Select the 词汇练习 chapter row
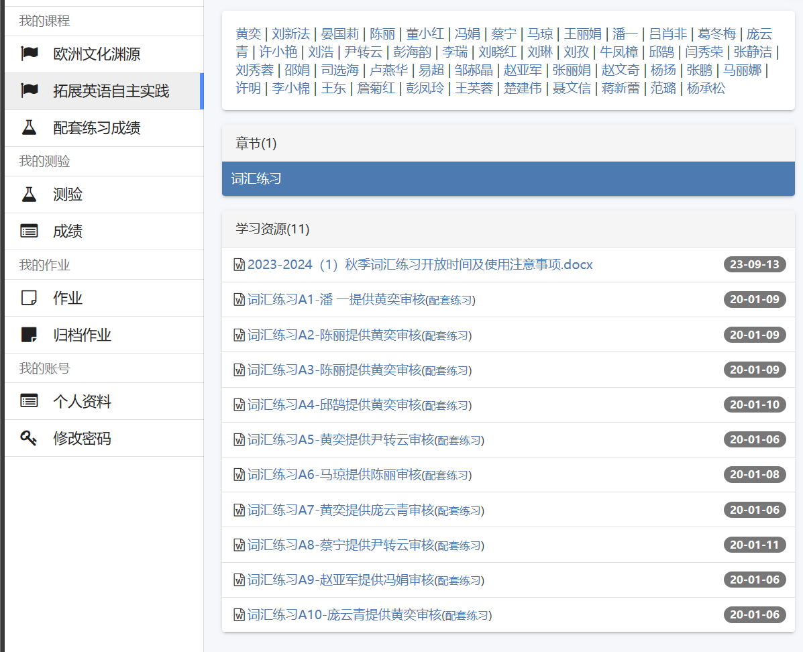The width and height of the screenshot is (803, 652). 508,179
